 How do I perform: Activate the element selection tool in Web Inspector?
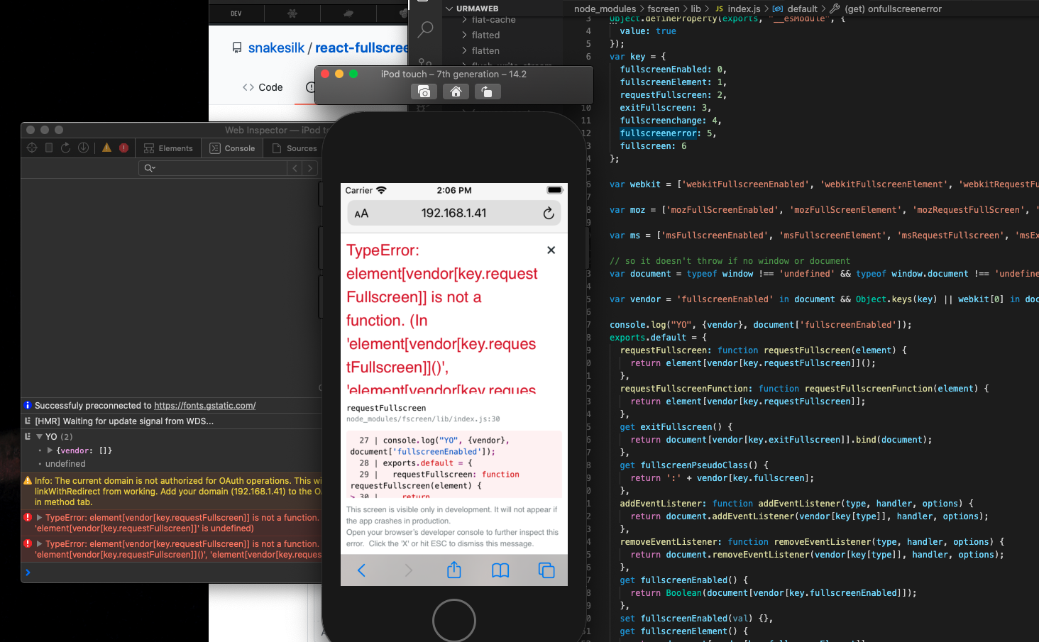(x=31, y=148)
